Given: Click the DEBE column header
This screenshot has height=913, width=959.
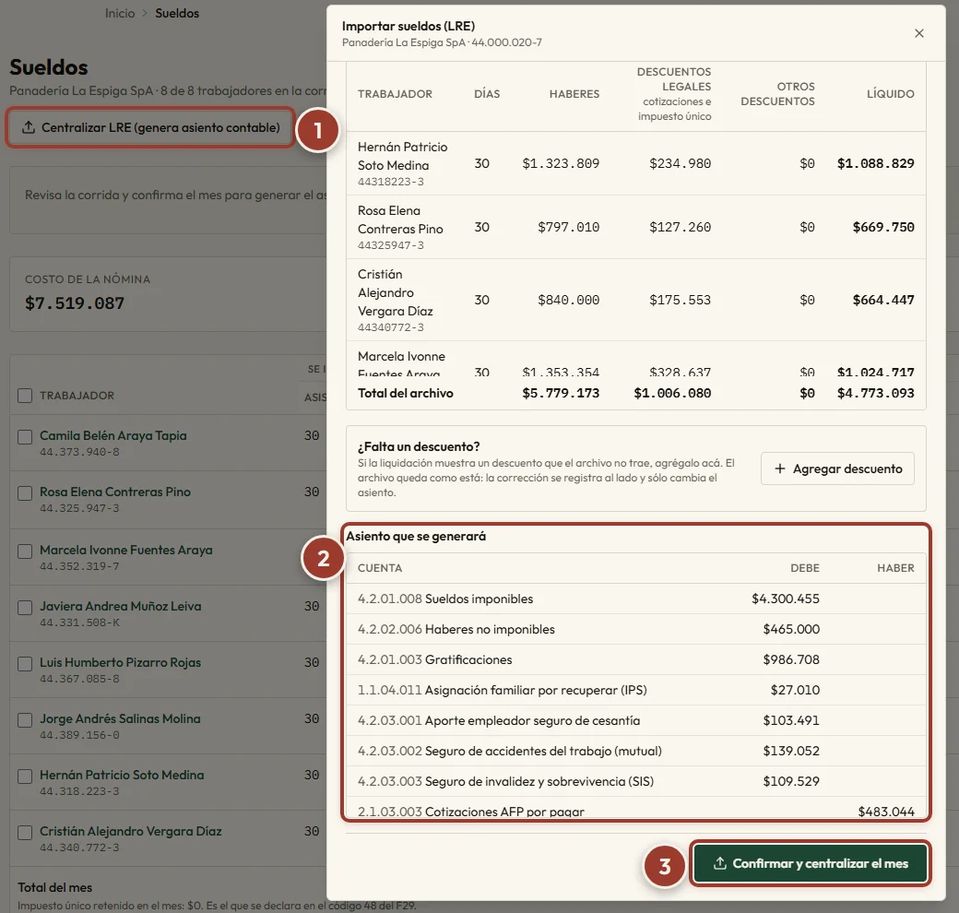Looking at the screenshot, I should 805,568.
